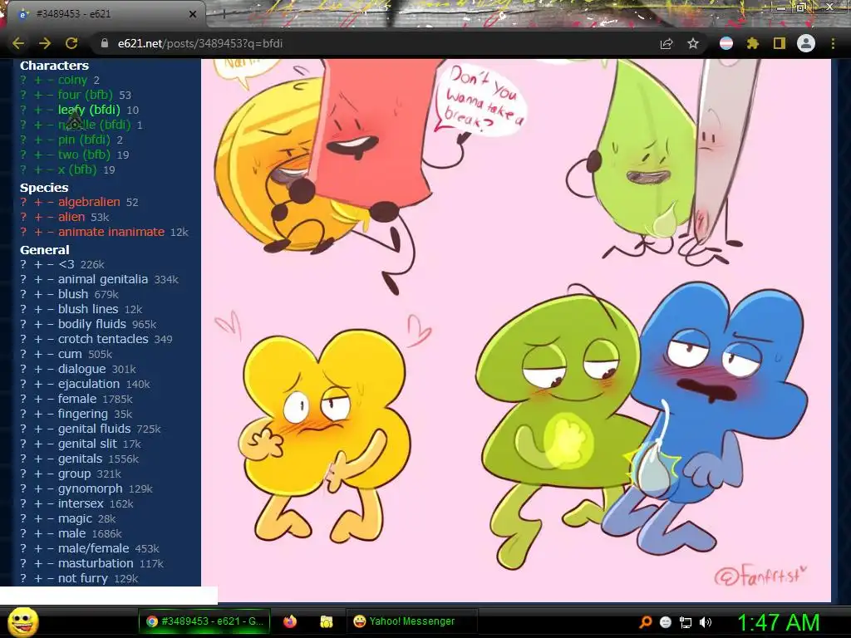Reload the e621 page
Viewport: 851px width, 638px height.
(x=71, y=43)
